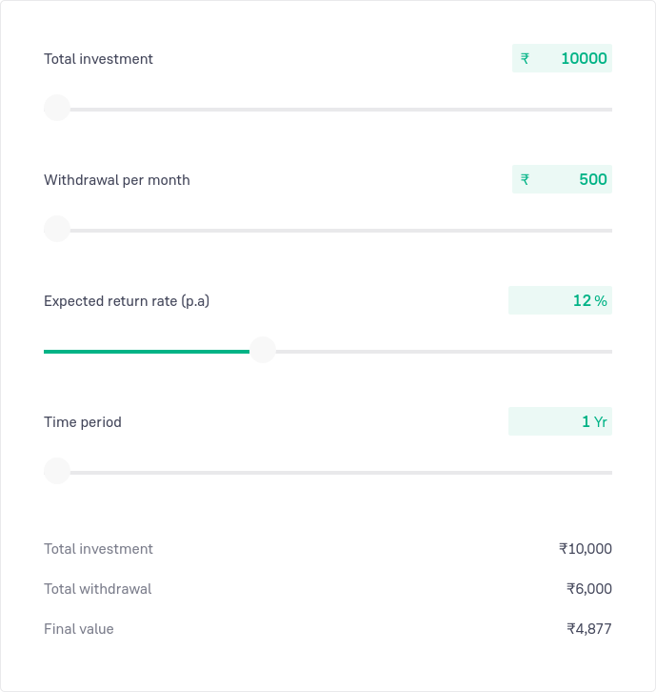
Task: Click the Final value amount ₹4,877
Action: click(588, 629)
